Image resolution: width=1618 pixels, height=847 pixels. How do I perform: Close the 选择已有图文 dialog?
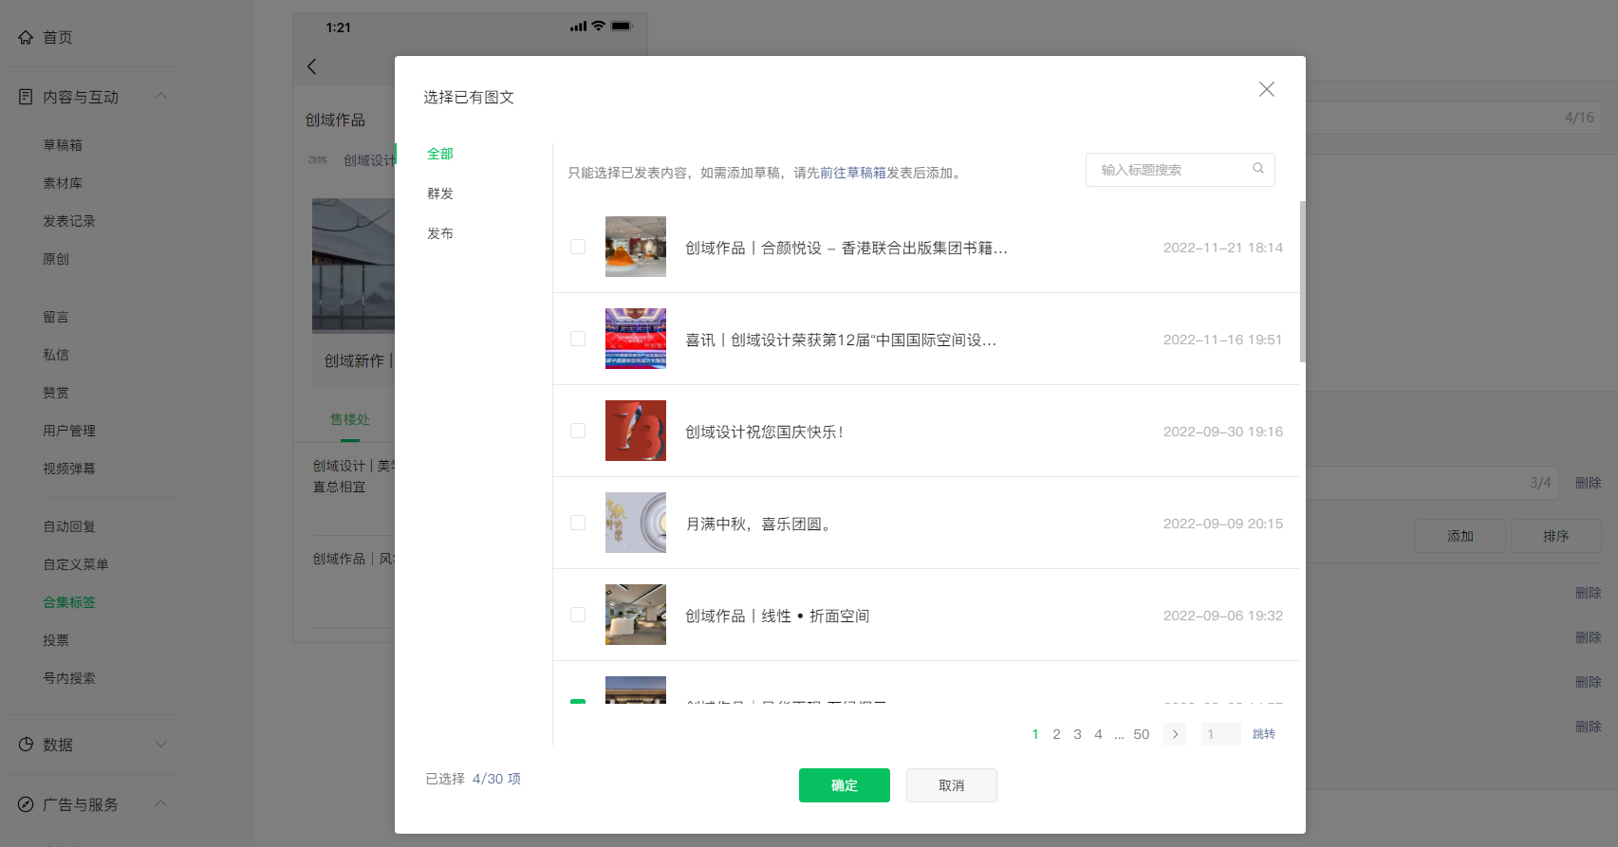click(x=1267, y=89)
